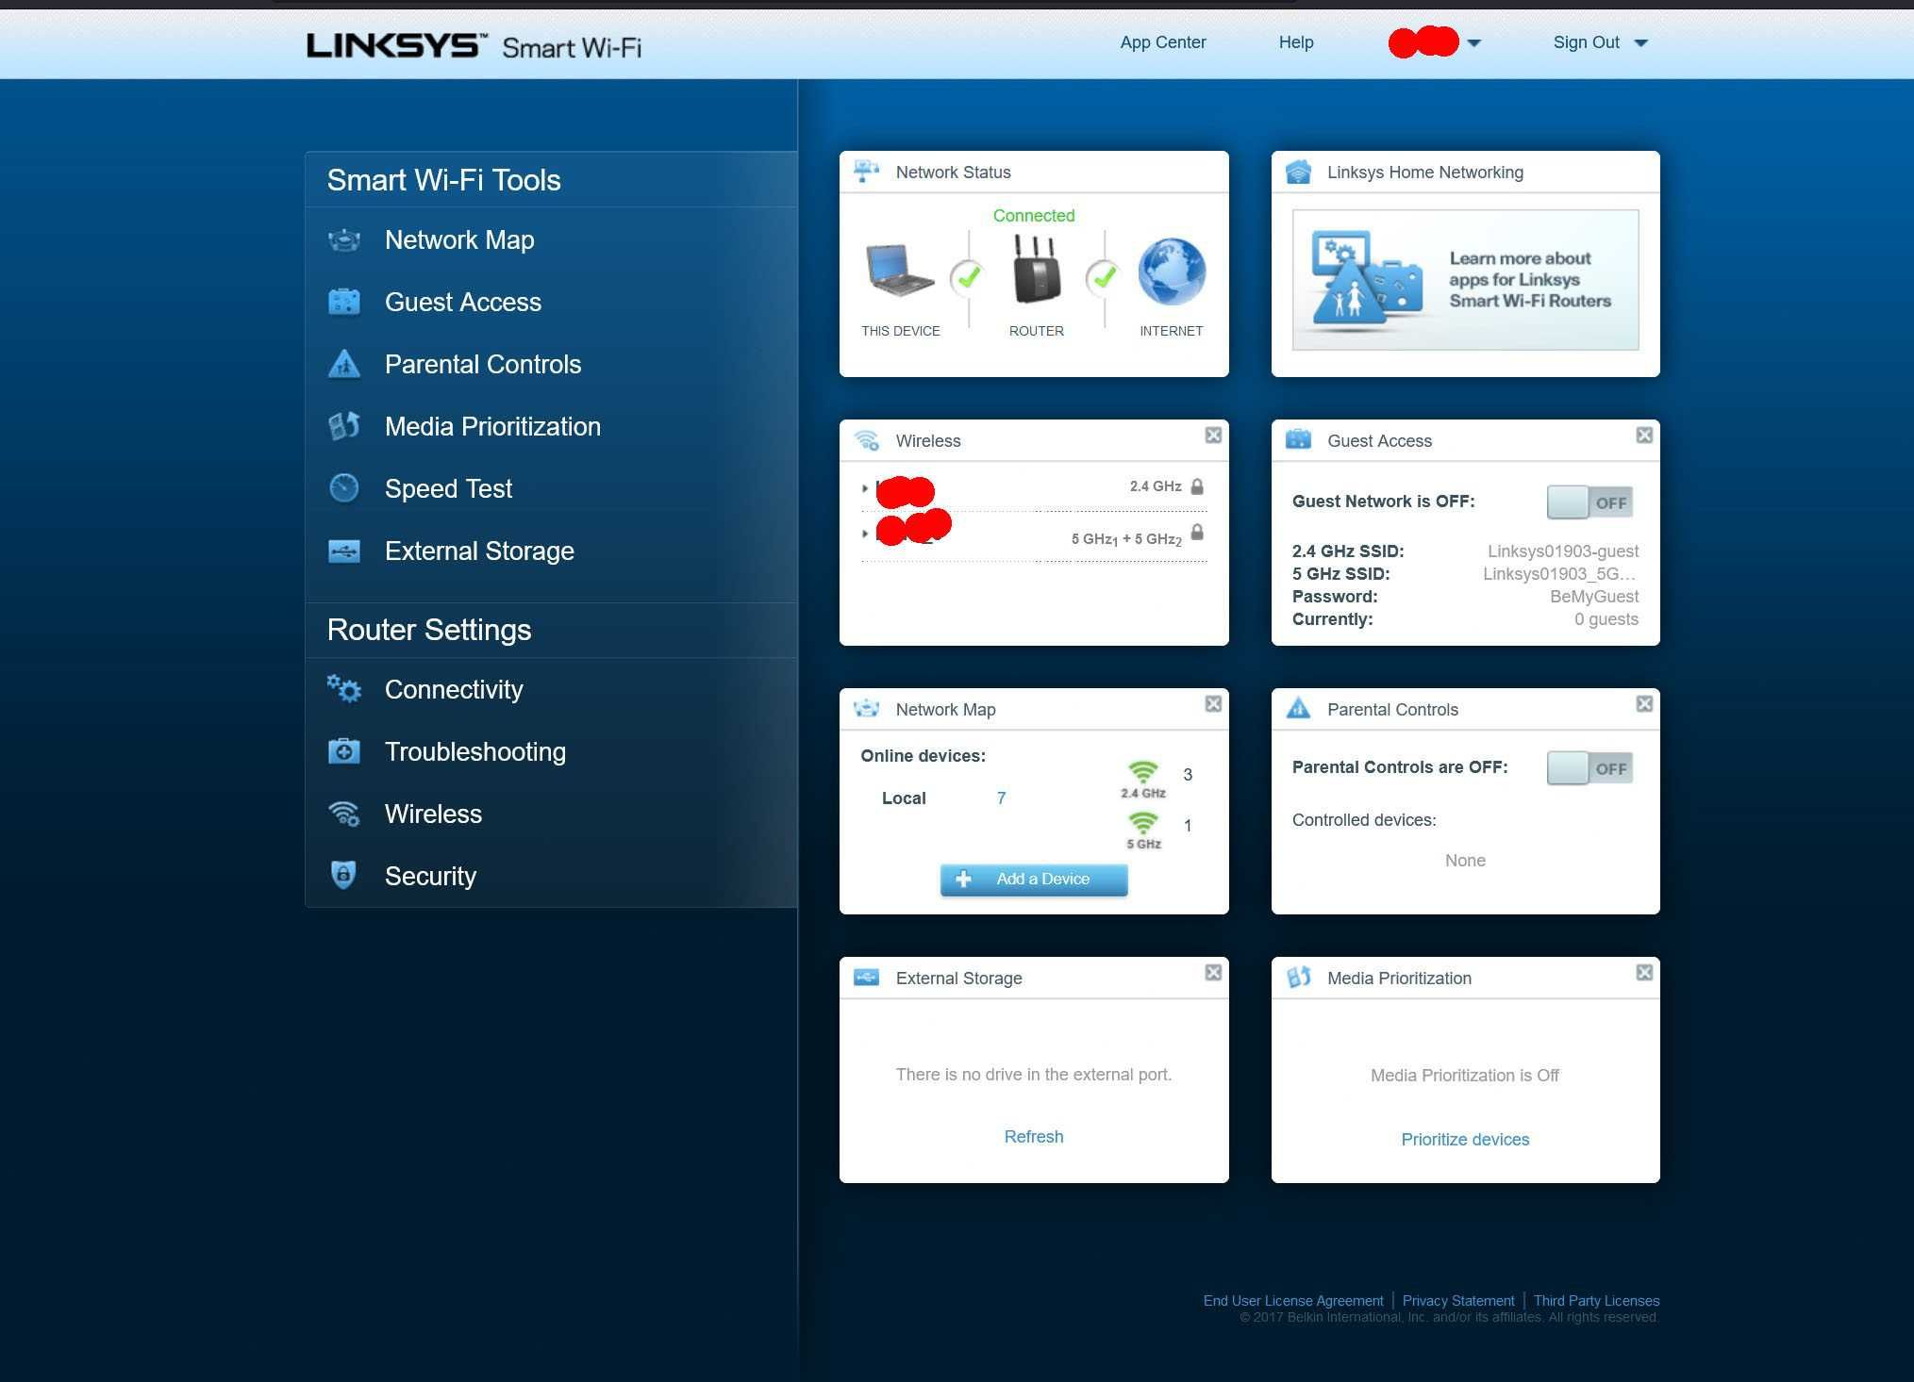The image size is (1914, 1382).
Task: Open Security under Router Settings
Action: 430,877
